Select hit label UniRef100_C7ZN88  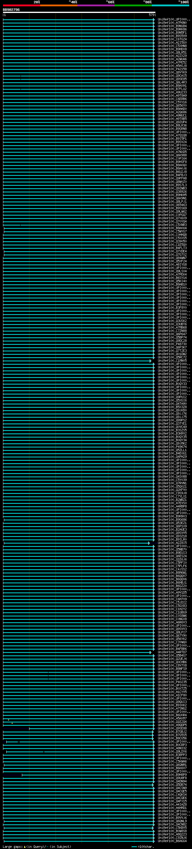coord(172,331)
